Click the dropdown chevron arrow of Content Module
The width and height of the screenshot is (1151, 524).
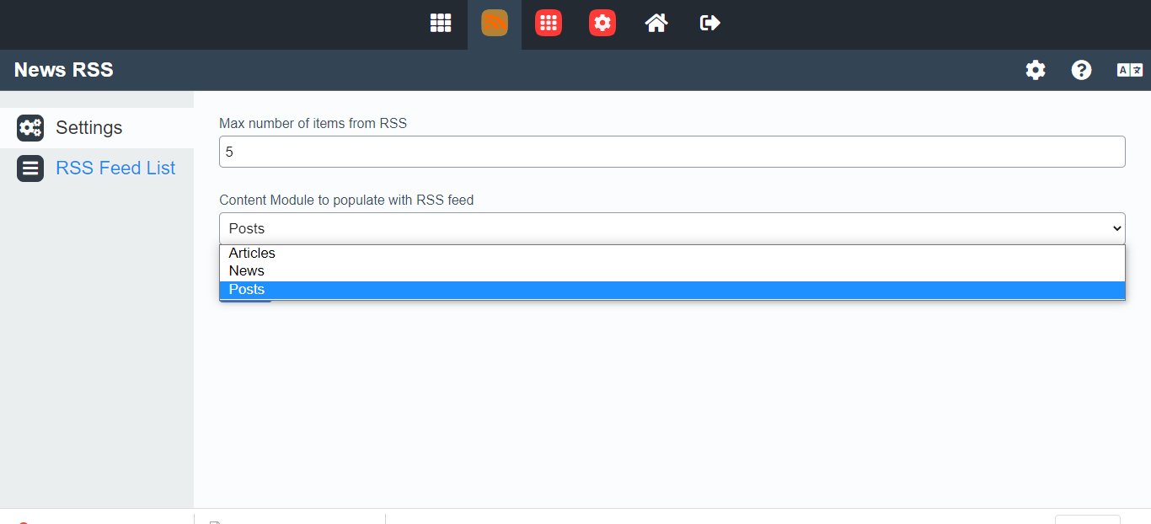(1117, 228)
